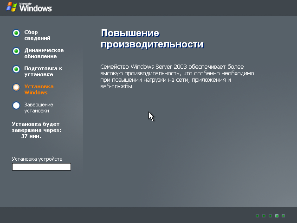Click the 'Динамическое обновление' step indicator circle
Image resolution: width=297 pixels, height=223 pixels.
coord(16,51)
